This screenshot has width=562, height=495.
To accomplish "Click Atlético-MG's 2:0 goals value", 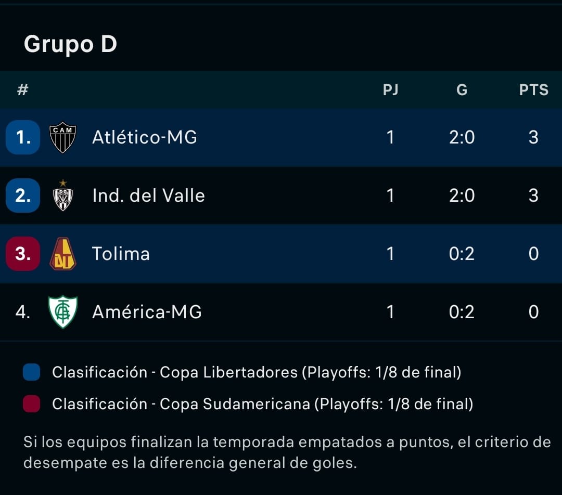I will 462,138.
